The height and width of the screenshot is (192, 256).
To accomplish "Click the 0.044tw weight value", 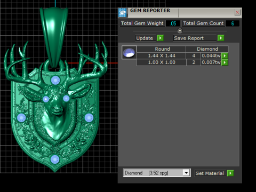I will pyautogui.click(x=211, y=56).
